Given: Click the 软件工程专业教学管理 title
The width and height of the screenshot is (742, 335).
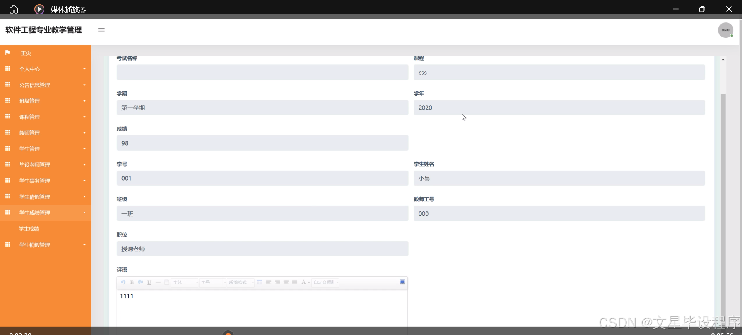Looking at the screenshot, I should pyautogui.click(x=44, y=30).
